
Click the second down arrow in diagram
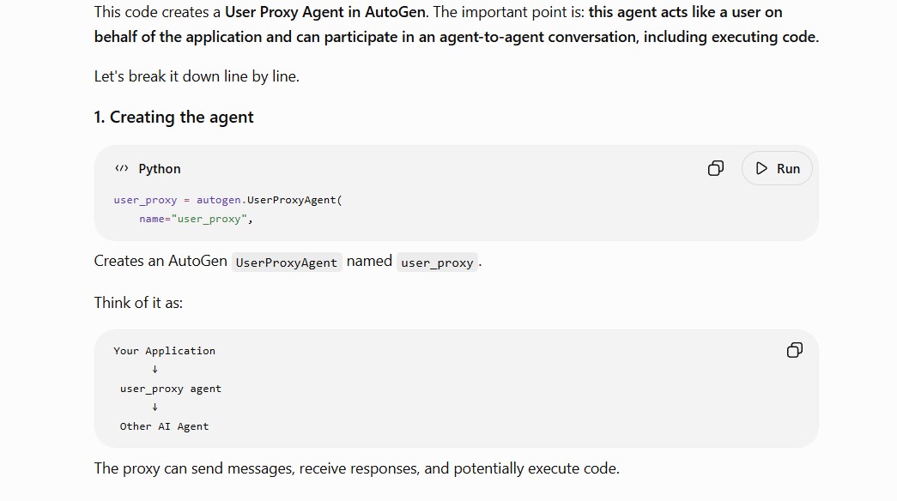155,407
